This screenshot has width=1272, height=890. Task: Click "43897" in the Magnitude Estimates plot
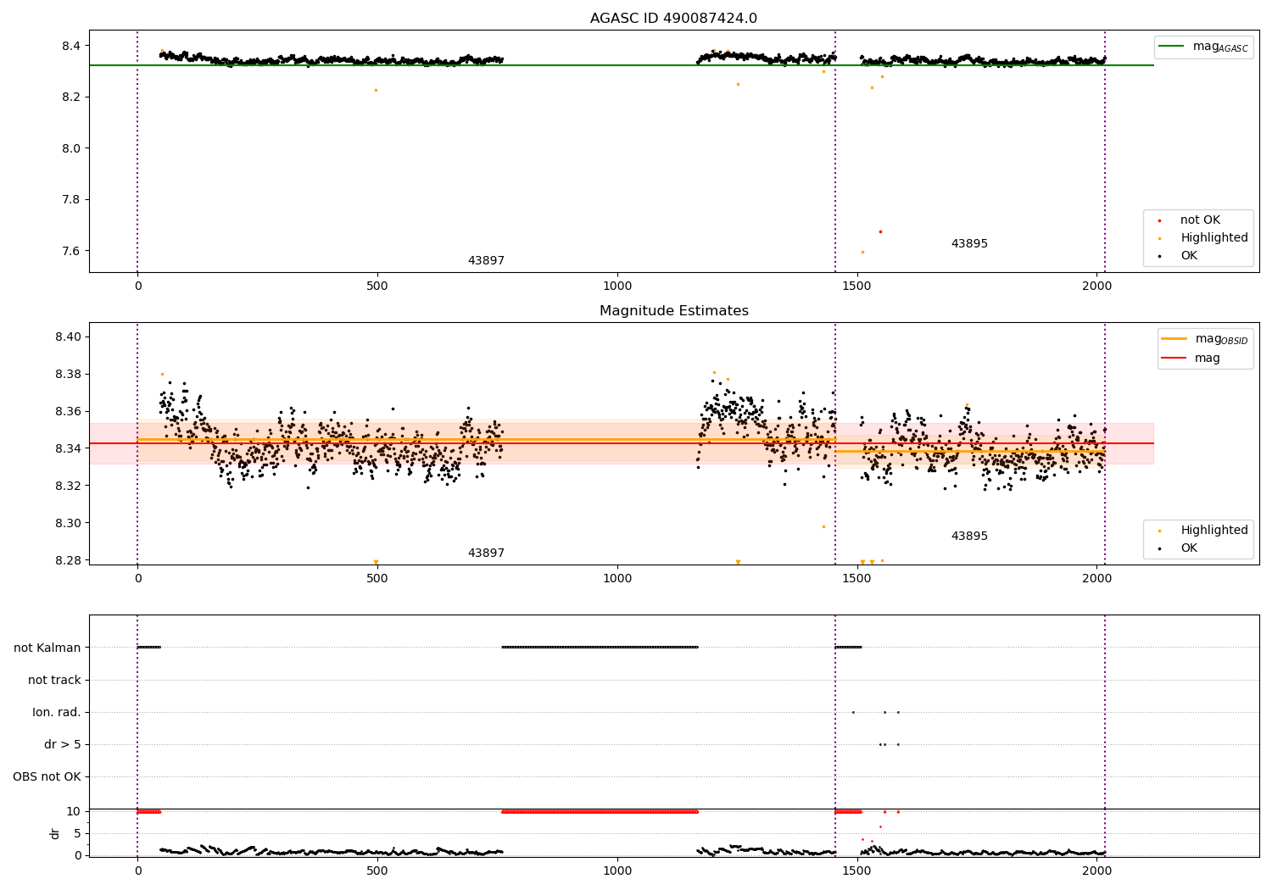pos(486,553)
